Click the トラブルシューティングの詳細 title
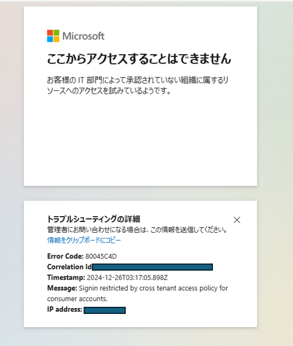 coord(94,219)
